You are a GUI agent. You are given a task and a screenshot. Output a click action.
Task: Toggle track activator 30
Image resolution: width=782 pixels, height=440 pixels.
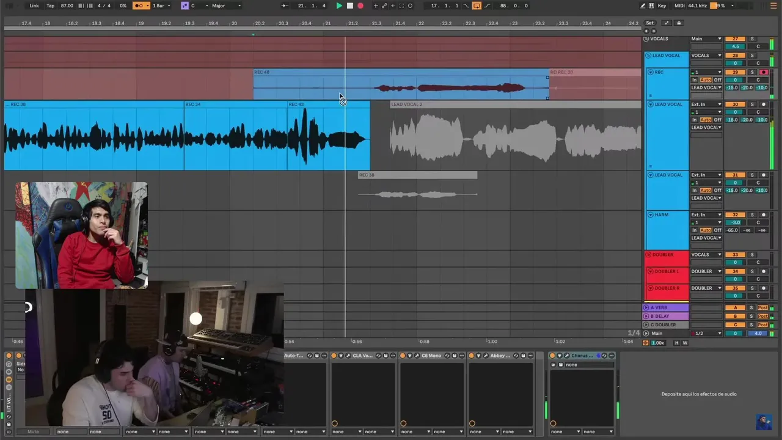click(735, 105)
